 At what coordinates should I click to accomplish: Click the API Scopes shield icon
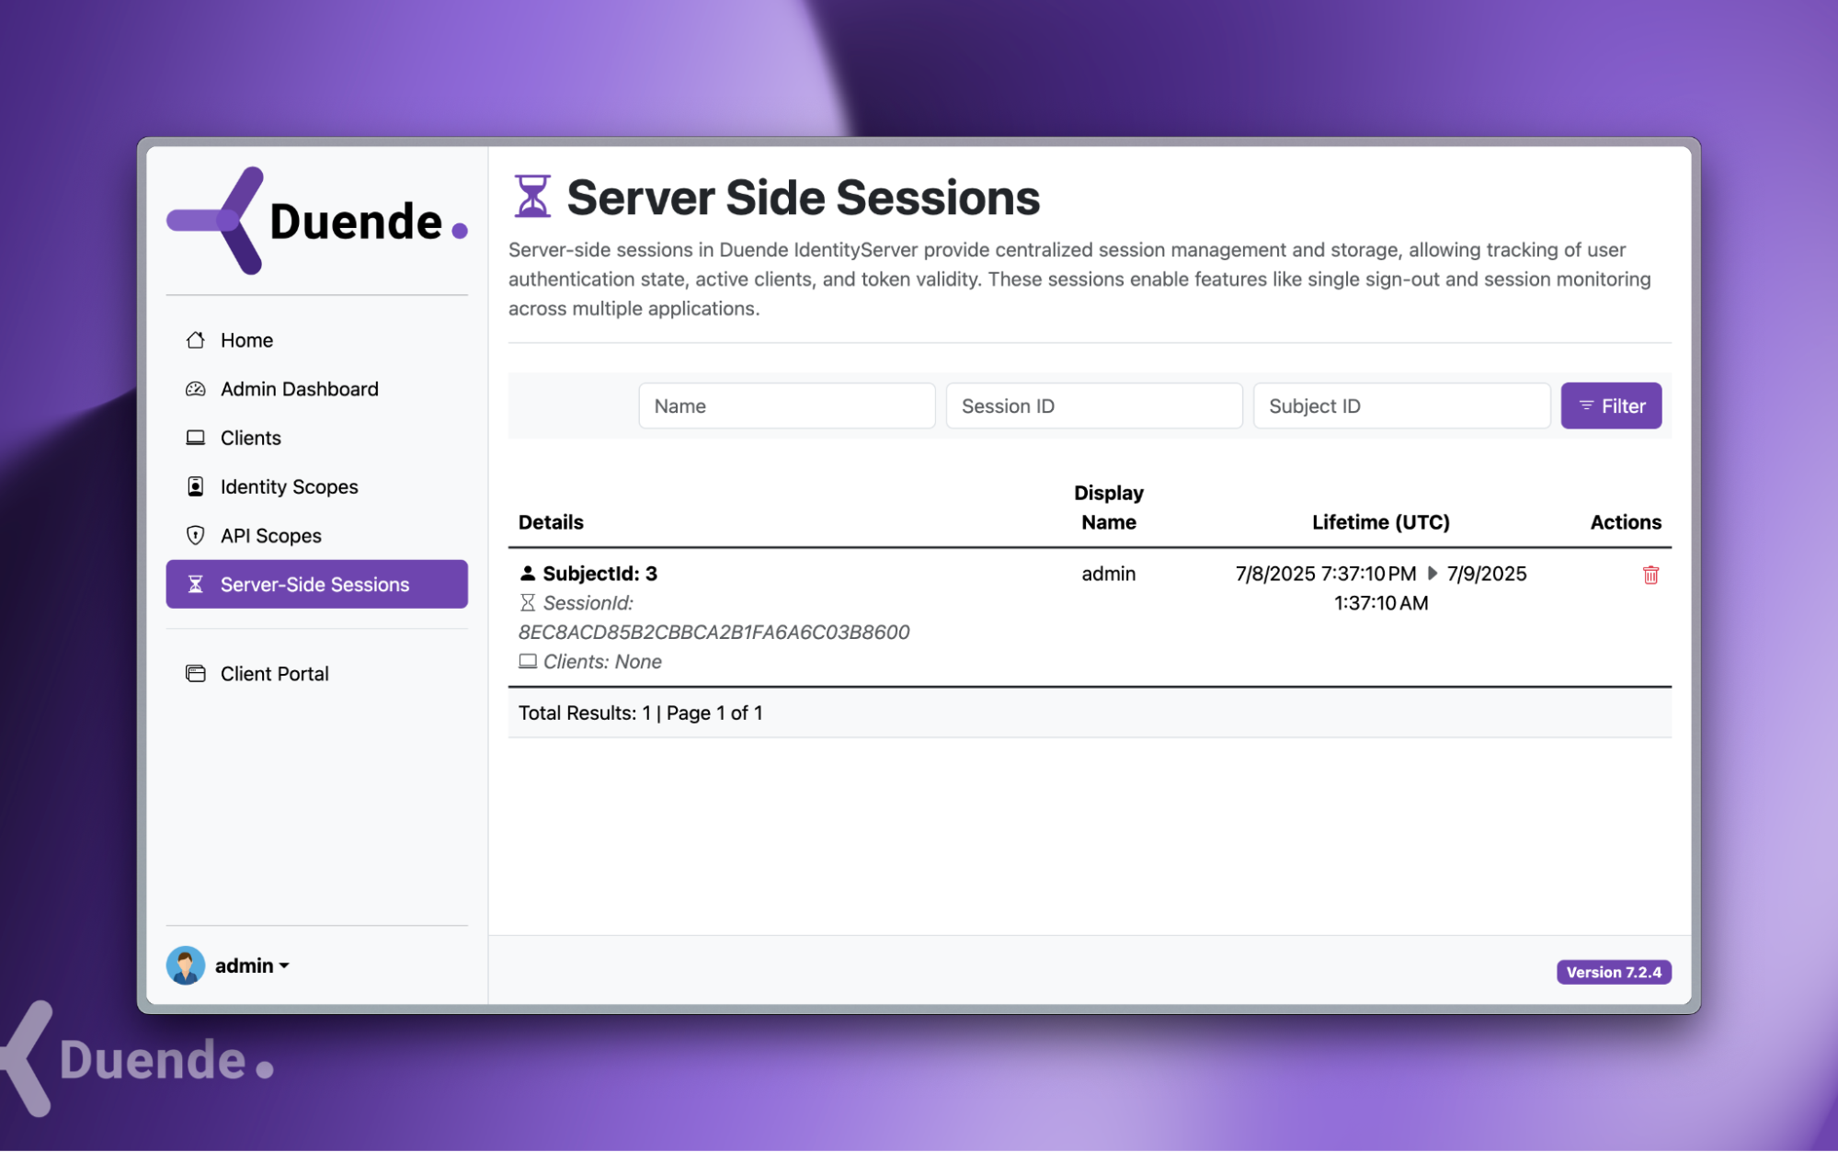click(x=195, y=535)
